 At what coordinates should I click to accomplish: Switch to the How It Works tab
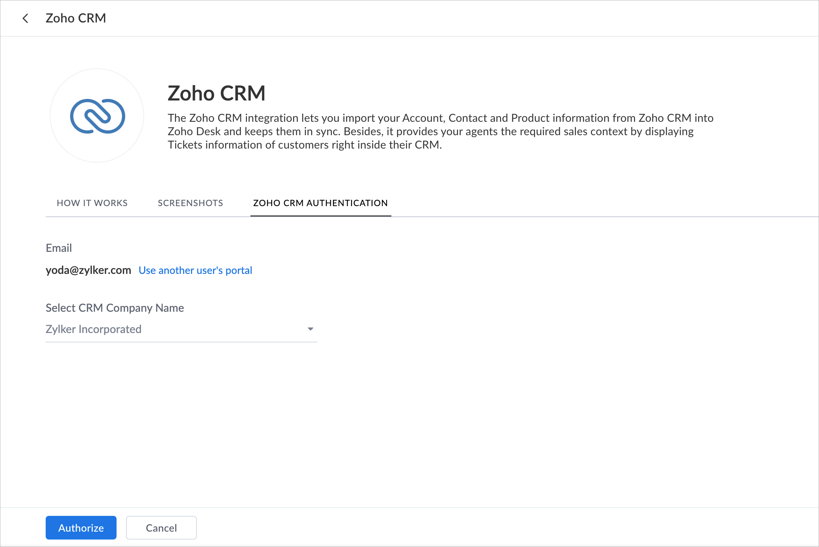[92, 203]
